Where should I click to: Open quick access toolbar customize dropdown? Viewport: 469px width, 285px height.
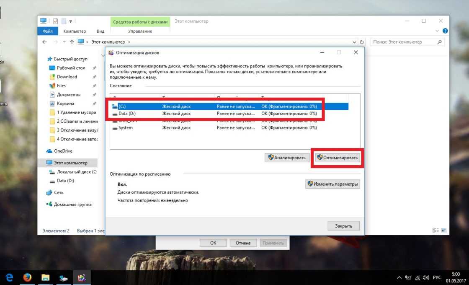pos(71,21)
